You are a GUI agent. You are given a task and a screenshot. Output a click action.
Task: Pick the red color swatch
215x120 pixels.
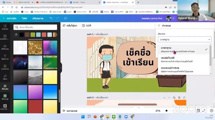tap(44, 35)
